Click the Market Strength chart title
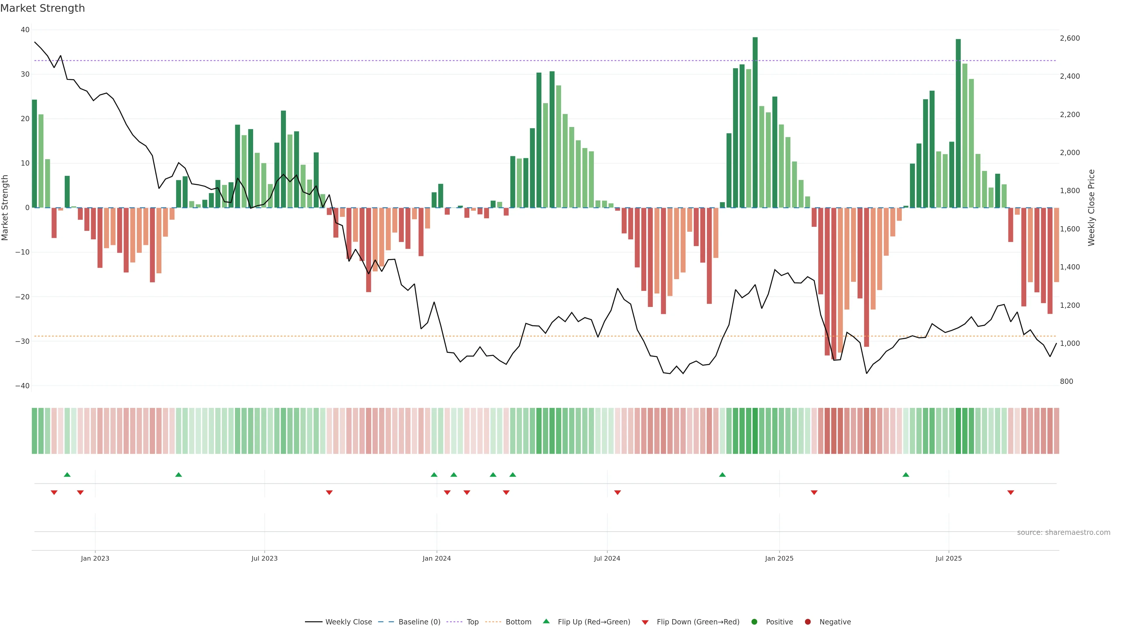Image resolution: width=1125 pixels, height=632 pixels. [x=42, y=8]
